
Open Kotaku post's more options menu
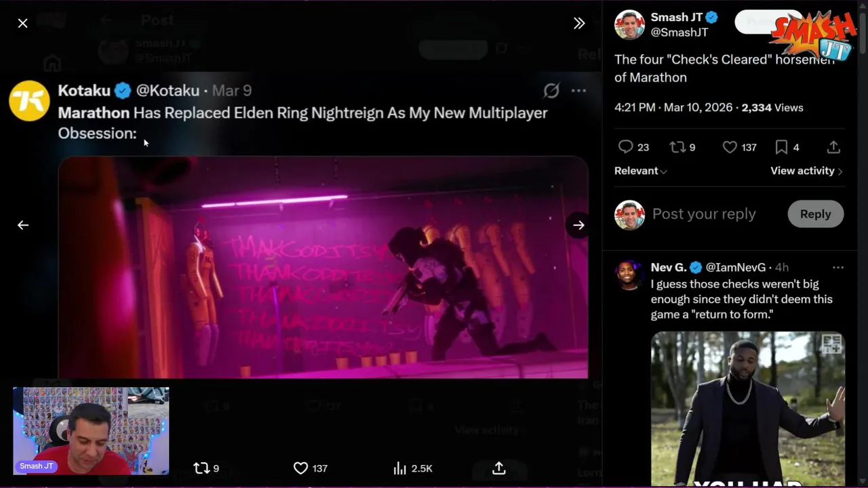[578, 91]
